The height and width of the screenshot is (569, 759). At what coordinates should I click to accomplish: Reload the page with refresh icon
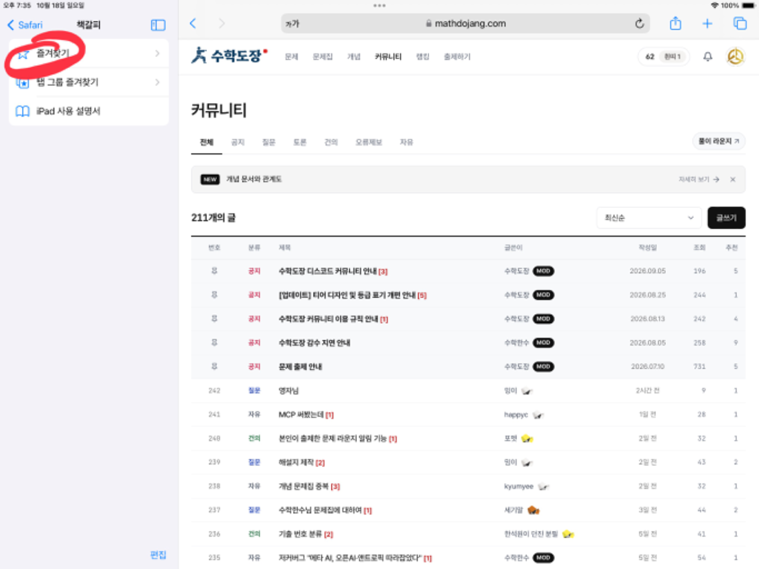pos(639,24)
